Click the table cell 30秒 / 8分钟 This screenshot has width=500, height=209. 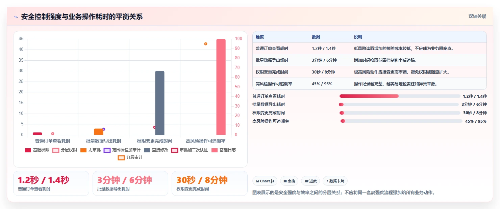(x=323, y=72)
